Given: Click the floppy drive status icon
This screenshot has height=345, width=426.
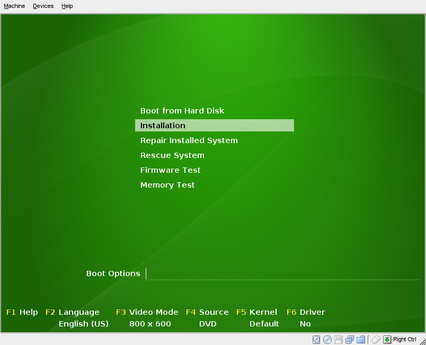Looking at the screenshot, I should click(338, 339).
